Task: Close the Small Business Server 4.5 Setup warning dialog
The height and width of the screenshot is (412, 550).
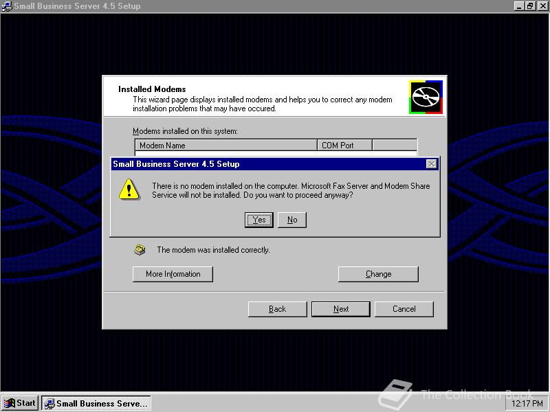Action: pos(432,164)
